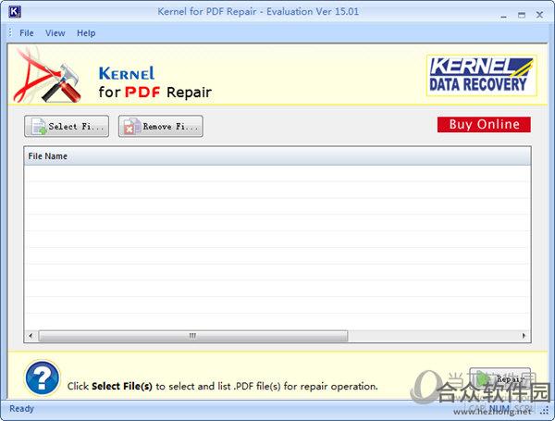Click the Kernel app icon in title bar
This screenshot has height=421, width=555.
pos(15,12)
